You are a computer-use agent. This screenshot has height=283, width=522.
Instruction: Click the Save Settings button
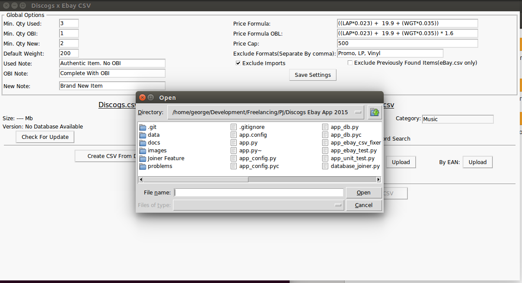click(x=313, y=75)
